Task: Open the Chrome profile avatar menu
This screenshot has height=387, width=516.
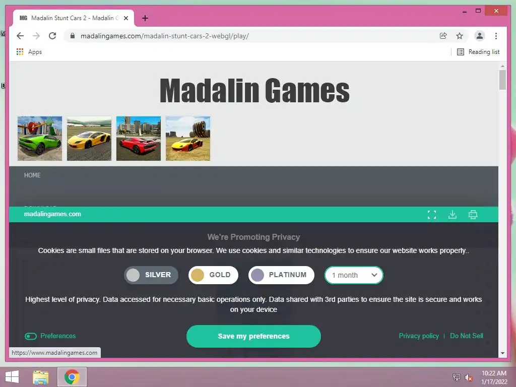Action: coord(480,36)
